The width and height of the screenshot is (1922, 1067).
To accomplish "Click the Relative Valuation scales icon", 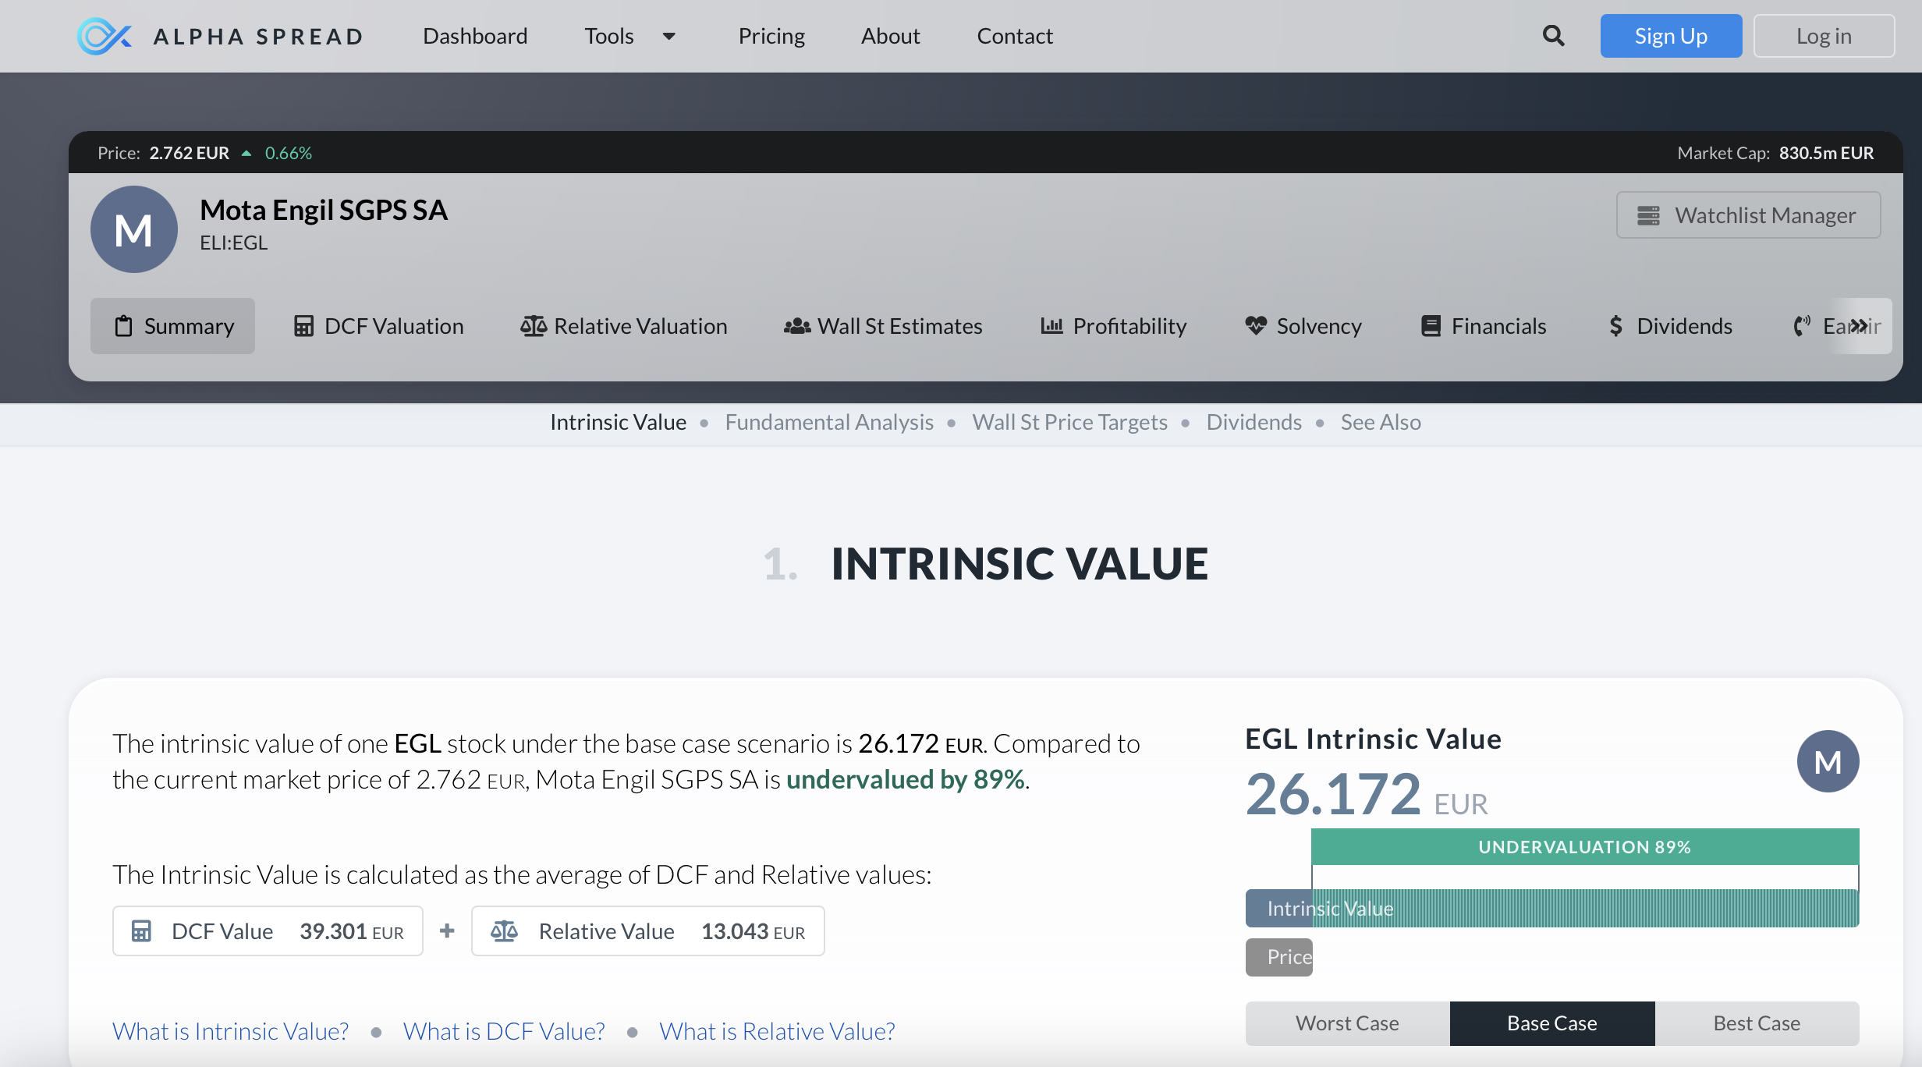I will point(534,326).
